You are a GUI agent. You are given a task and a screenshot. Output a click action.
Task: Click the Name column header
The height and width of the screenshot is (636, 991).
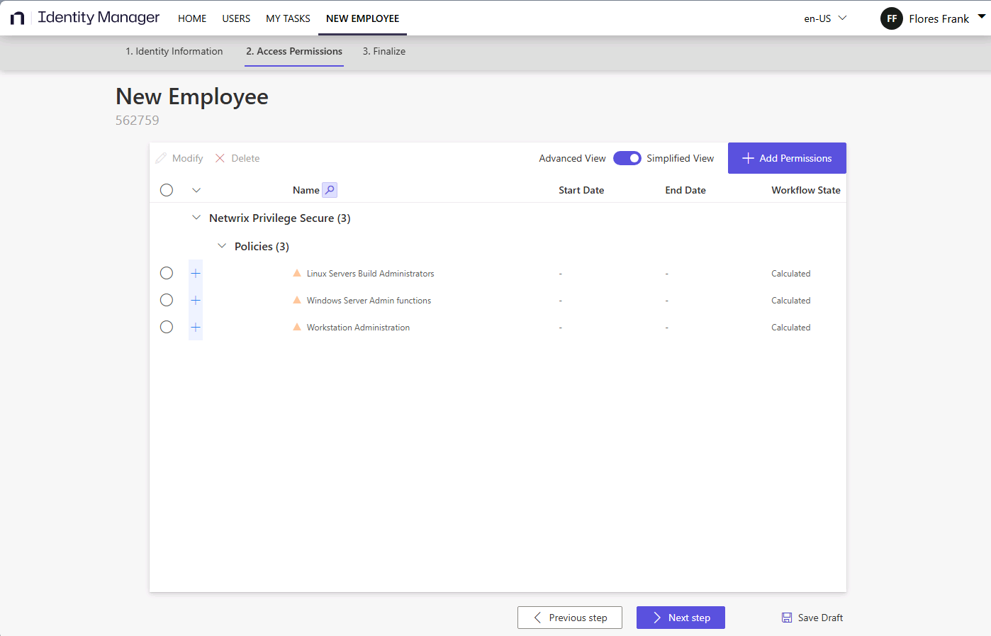pos(306,190)
